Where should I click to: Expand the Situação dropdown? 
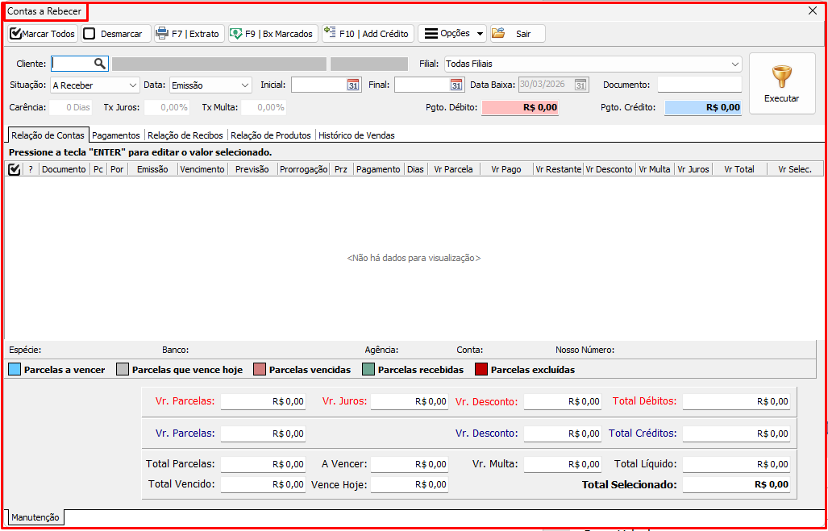[133, 85]
